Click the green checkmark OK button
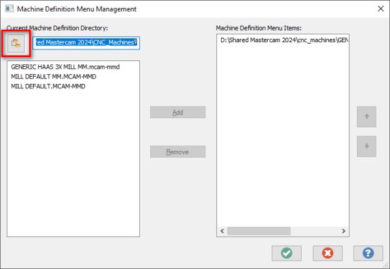Image resolution: width=390 pixels, height=269 pixels. pos(287,253)
